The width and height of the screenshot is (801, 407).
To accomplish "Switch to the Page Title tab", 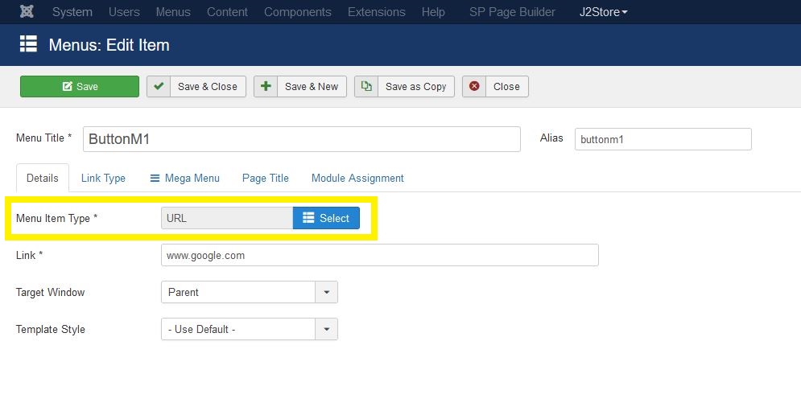I will pos(265,178).
